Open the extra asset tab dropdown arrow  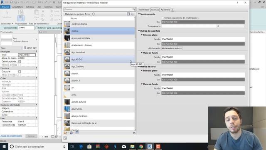(x=172, y=10)
